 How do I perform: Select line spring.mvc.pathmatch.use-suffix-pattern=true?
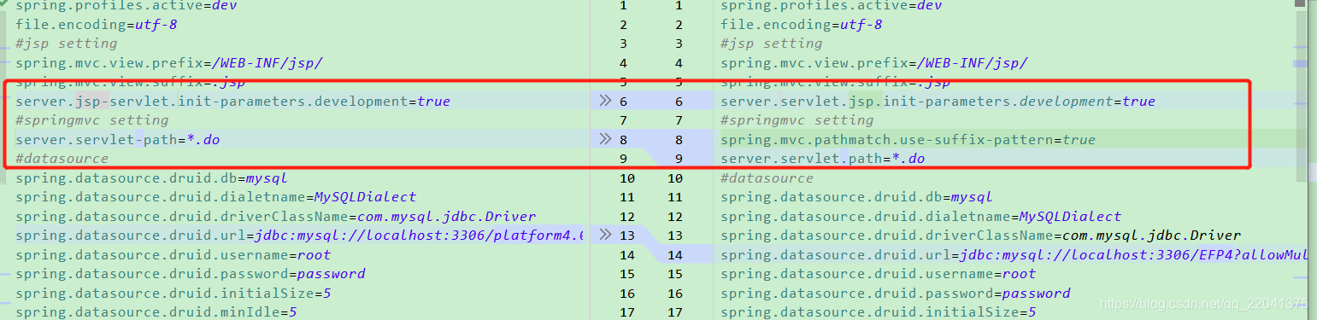pyautogui.click(x=908, y=140)
